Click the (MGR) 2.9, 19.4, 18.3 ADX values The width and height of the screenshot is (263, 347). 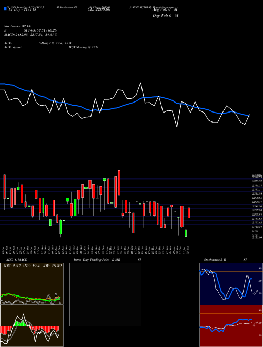55,43
